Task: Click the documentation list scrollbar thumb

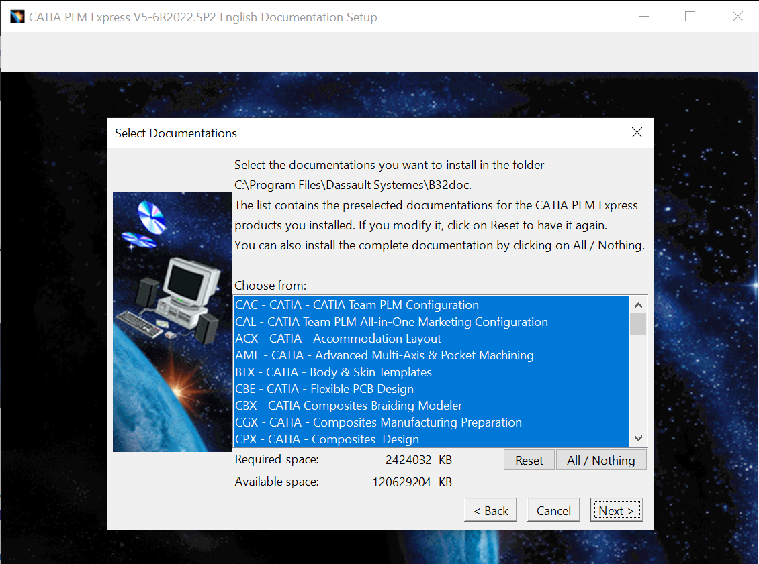Action: 638,324
